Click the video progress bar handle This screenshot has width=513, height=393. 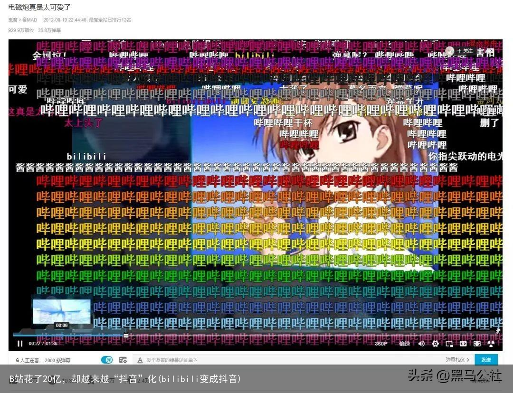126,336
